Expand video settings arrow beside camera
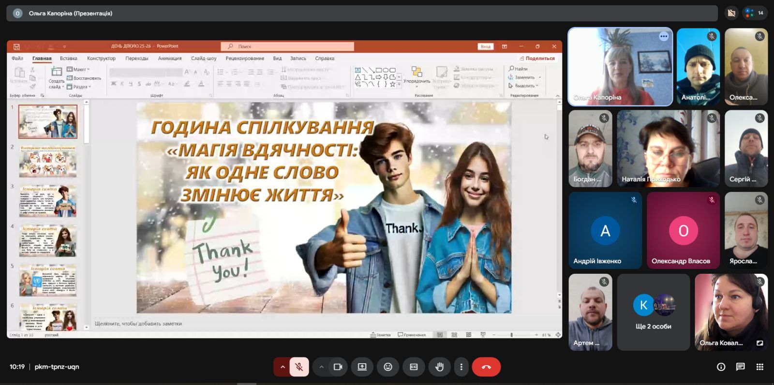Image resolution: width=774 pixels, height=385 pixels. click(x=321, y=367)
